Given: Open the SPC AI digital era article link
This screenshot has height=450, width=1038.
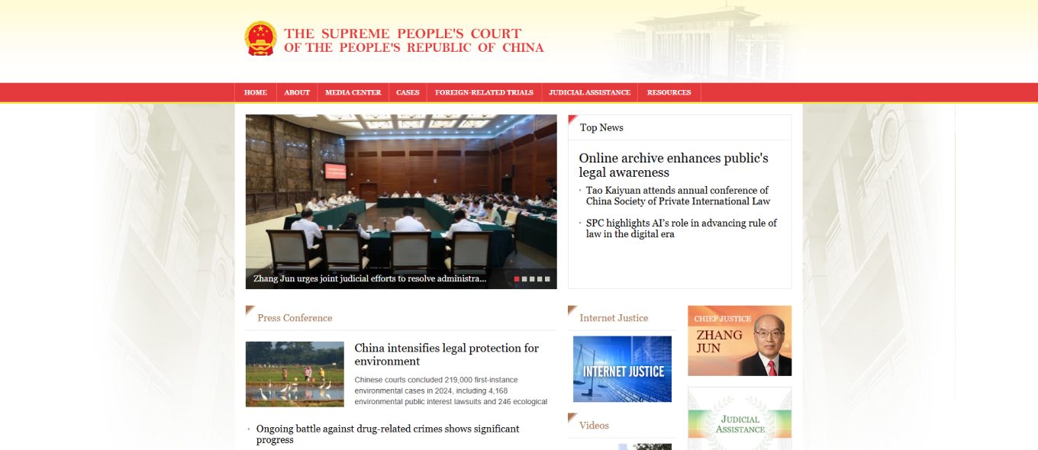Looking at the screenshot, I should (x=681, y=228).
